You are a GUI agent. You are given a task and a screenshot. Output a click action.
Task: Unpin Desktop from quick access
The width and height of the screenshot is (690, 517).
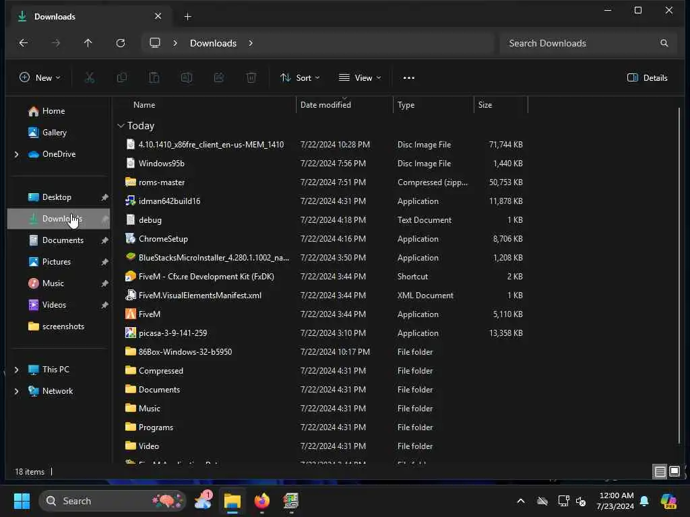(x=104, y=197)
